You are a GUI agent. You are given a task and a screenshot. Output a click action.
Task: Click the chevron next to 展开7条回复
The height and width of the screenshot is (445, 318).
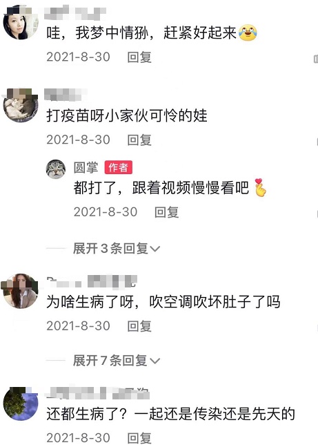[x=155, y=361]
